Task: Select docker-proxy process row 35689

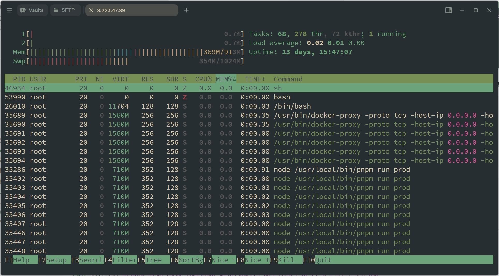Action: point(249,115)
